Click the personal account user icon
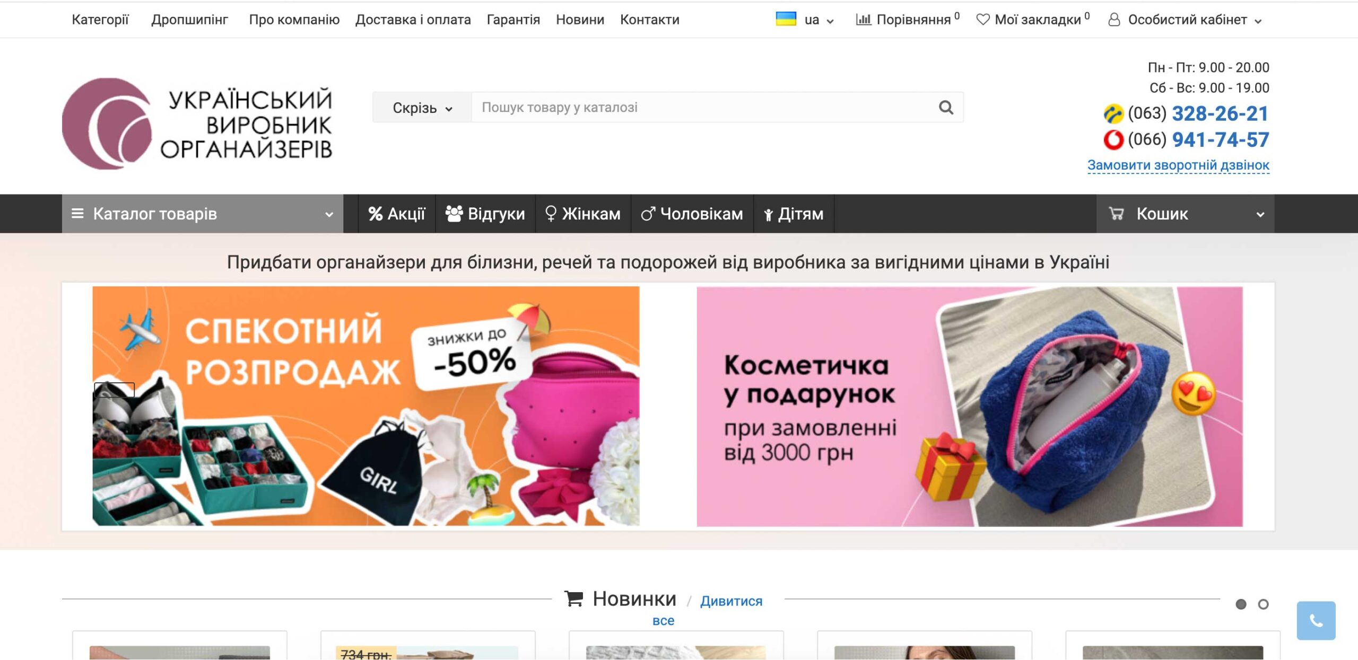This screenshot has height=660, width=1358. point(1114,20)
